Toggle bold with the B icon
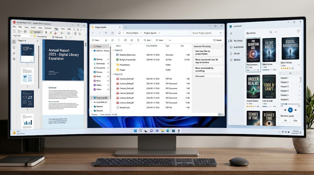This screenshot has width=314, height=175. 46,32
